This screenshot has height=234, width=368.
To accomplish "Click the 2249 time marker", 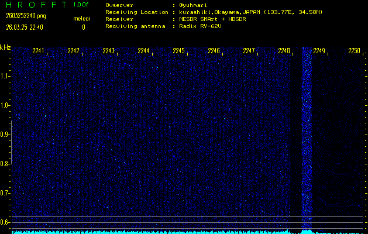I will [319, 51].
